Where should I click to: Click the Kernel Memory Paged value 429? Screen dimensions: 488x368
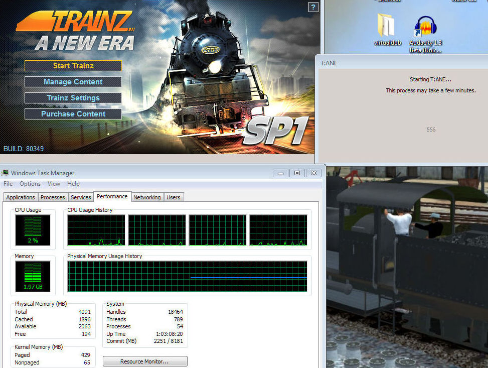(x=86, y=355)
